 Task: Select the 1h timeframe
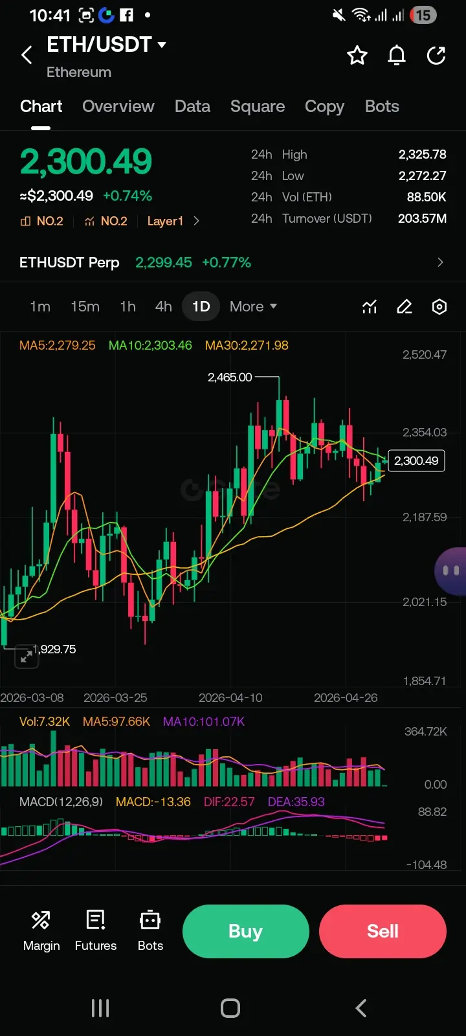tap(128, 306)
